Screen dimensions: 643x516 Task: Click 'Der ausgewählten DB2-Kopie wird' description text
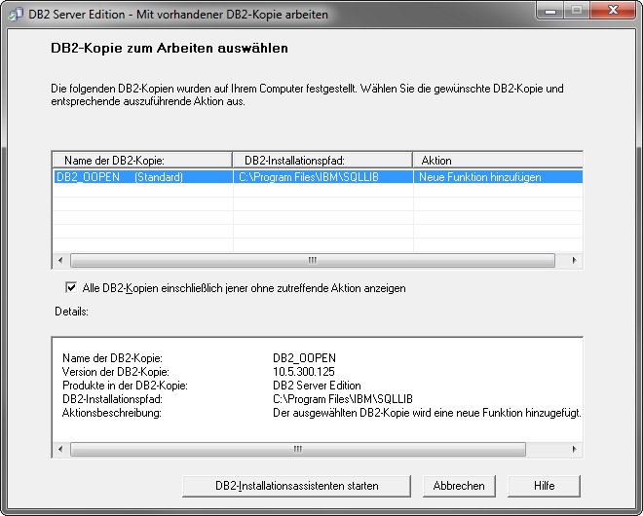pos(427,413)
